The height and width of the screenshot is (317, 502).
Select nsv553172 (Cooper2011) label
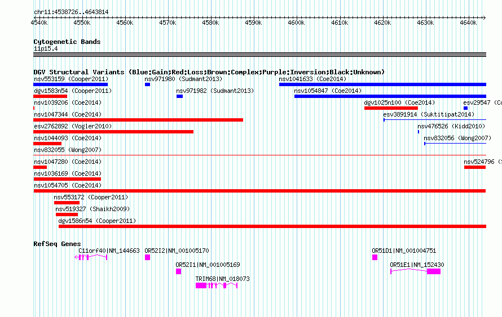tap(91, 197)
